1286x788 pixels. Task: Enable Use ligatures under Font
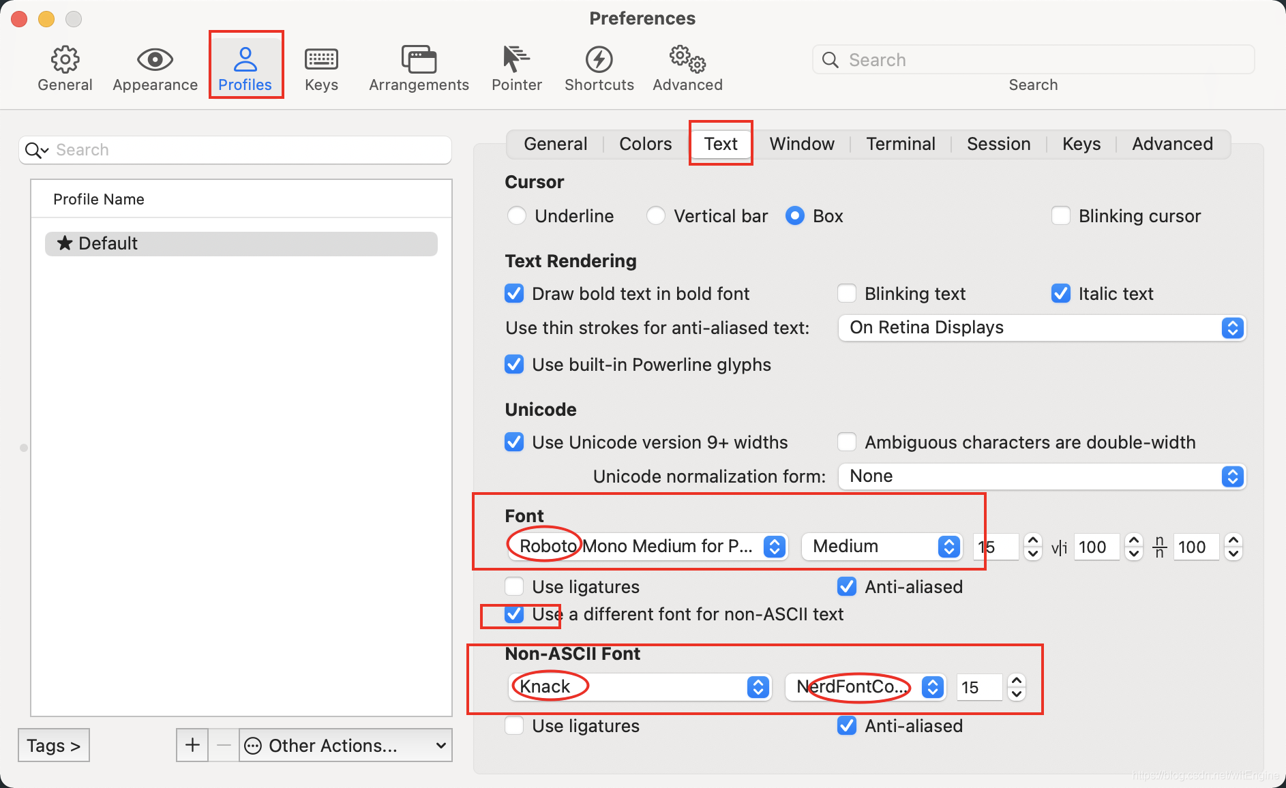pyautogui.click(x=514, y=587)
